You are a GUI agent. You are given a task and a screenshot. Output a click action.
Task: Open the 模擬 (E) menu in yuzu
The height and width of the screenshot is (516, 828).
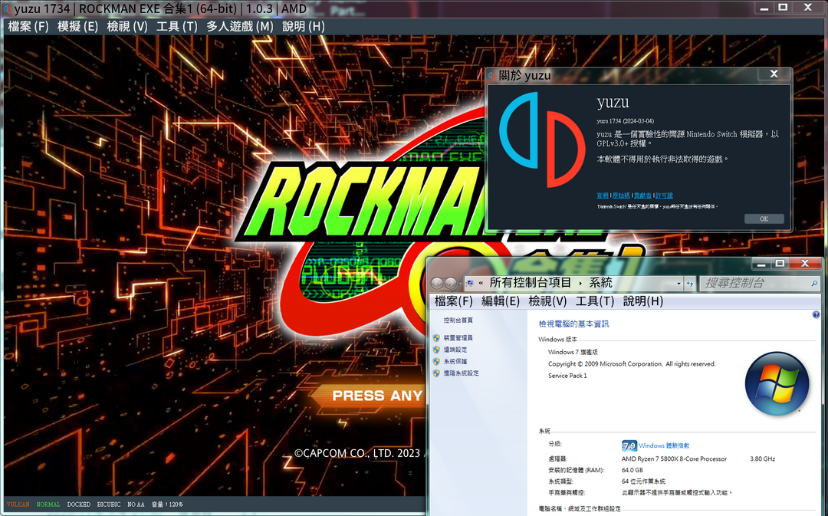[77, 26]
